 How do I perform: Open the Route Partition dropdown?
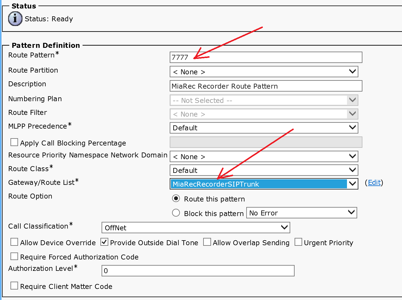click(x=264, y=72)
